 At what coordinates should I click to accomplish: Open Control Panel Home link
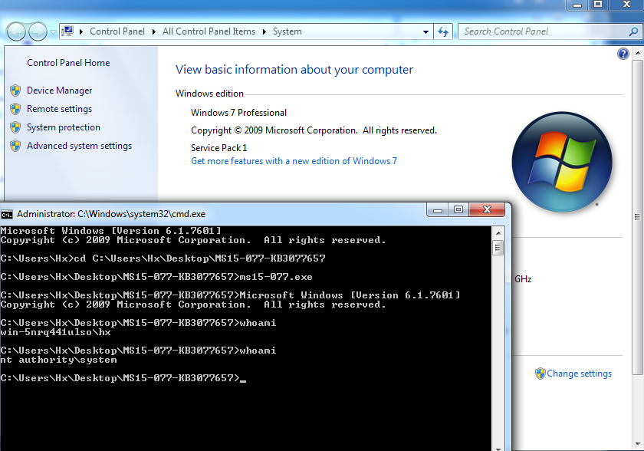tap(68, 63)
